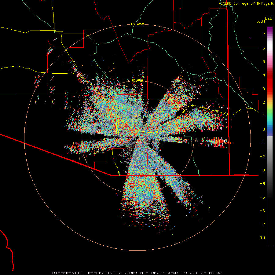Click the 19 OCT 25 date in the caption
Image resolution: width=275 pixels, height=275 pixels.
(194, 273)
